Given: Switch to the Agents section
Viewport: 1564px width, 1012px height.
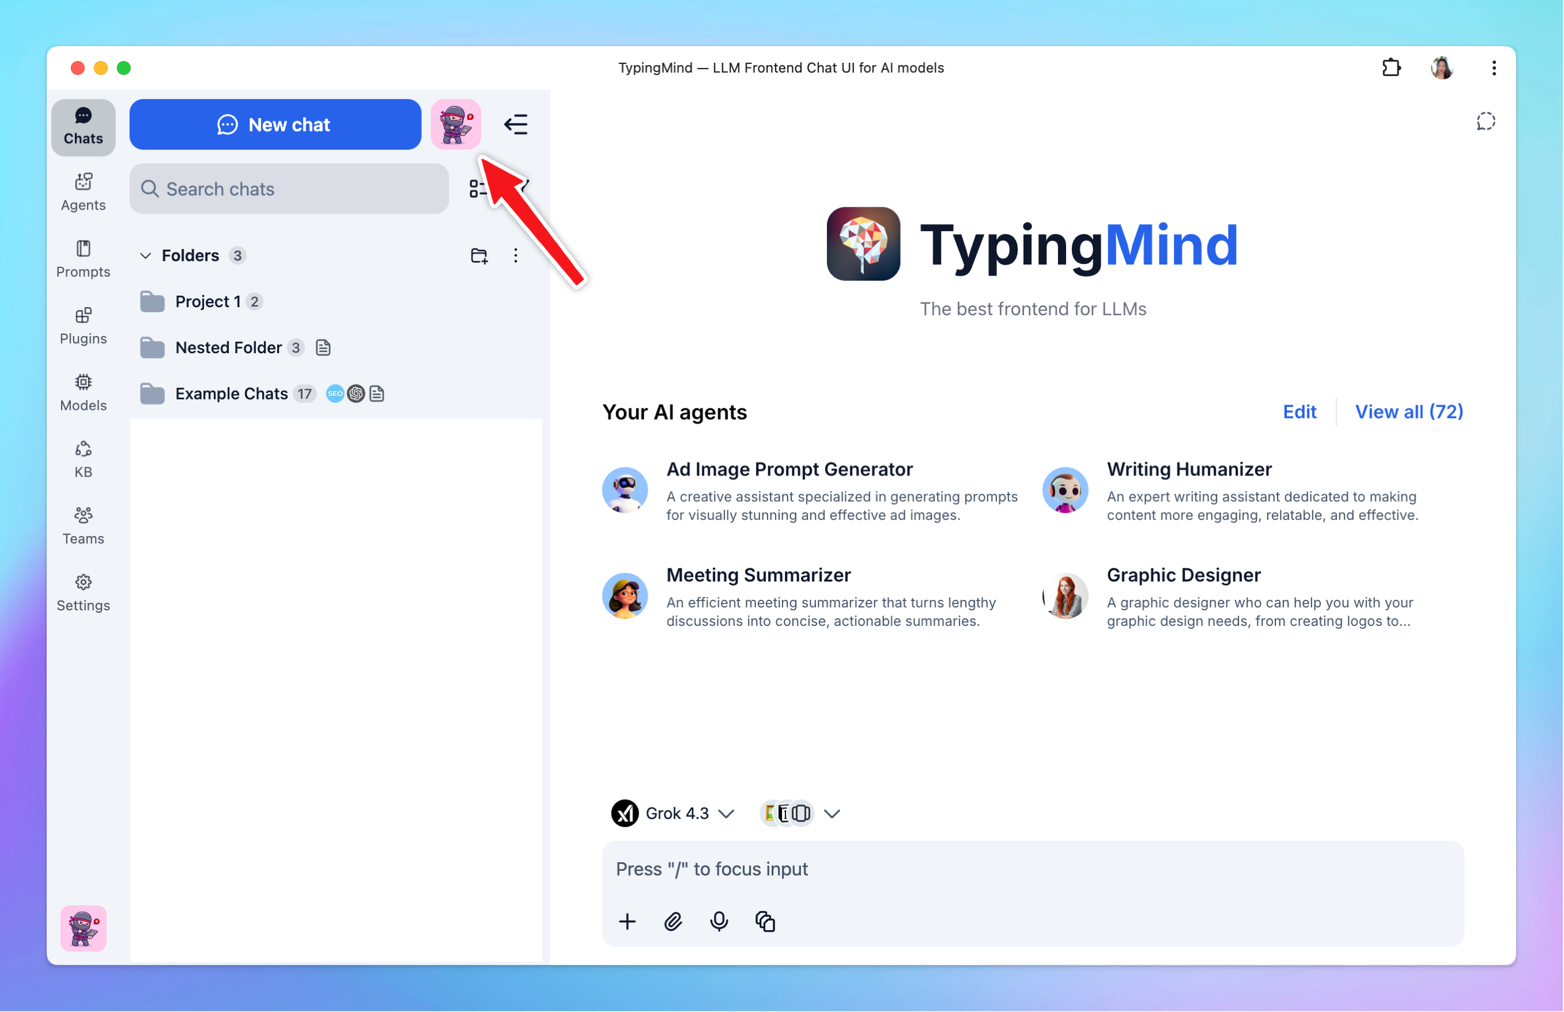Looking at the screenshot, I should tap(83, 192).
